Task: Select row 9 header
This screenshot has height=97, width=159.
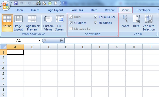Action: click(3, 94)
